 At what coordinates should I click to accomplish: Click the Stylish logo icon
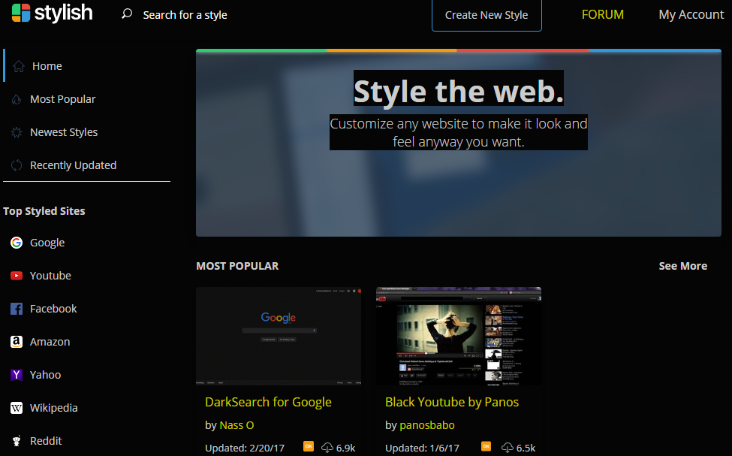click(x=21, y=13)
